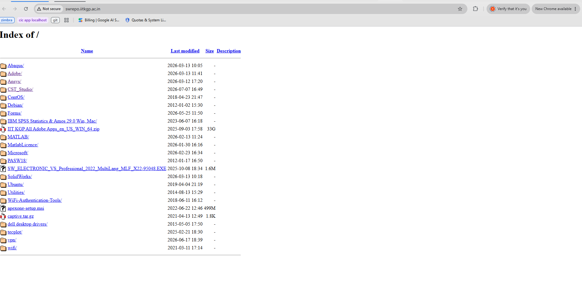Image resolution: width=582 pixels, height=303 pixels.
Task: Bookmark this page with the star icon
Action: click(x=460, y=9)
